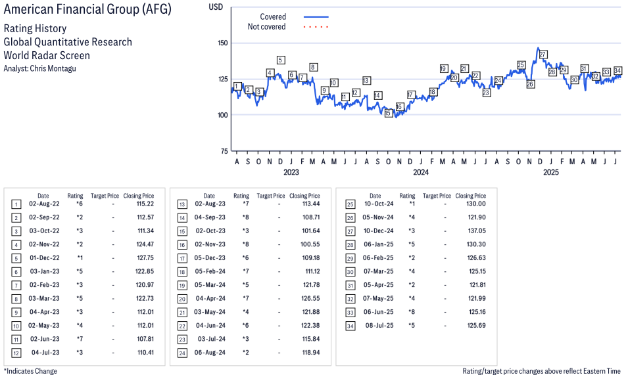Click the table number box 7 beside 02-Feb-23
The width and height of the screenshot is (628, 375).
(16, 286)
